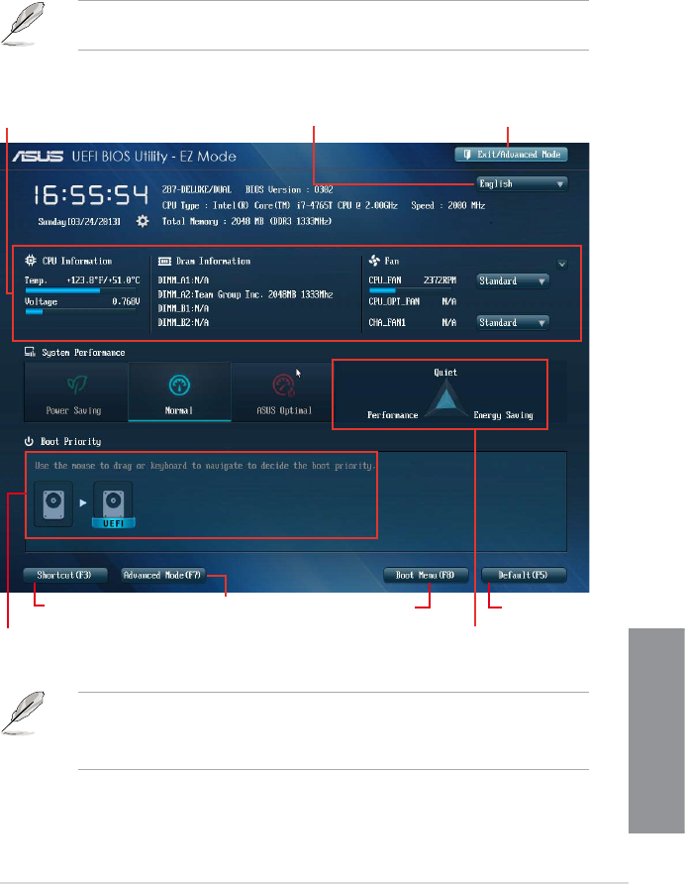Select the UEFI hard disk boot device
The width and height of the screenshot is (685, 884).
[x=113, y=504]
